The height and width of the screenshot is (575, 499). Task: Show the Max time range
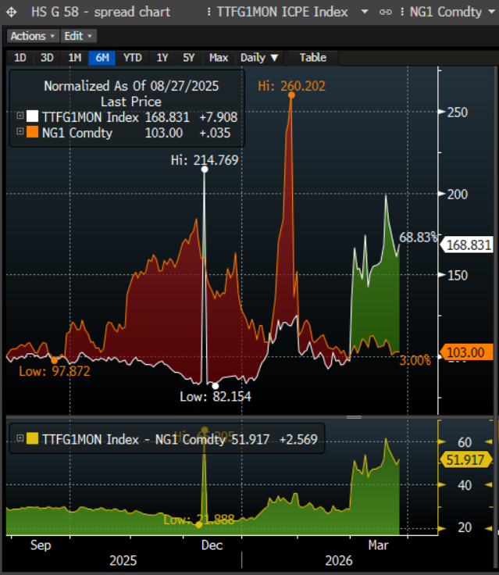tap(219, 58)
